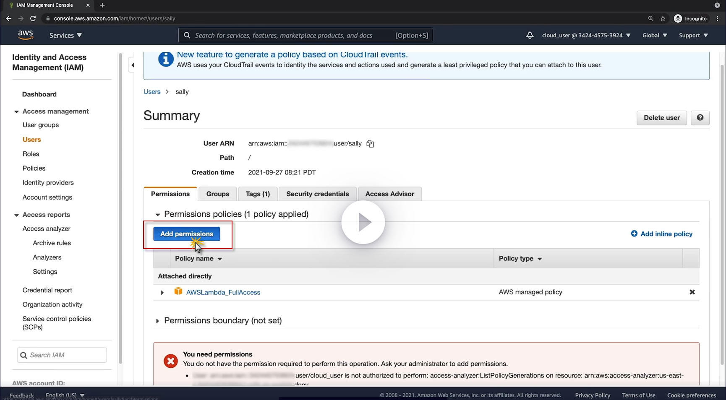The width and height of the screenshot is (726, 400).
Task: Remove AWSLambda_FullAccess policy with X icon
Action: pos(692,292)
